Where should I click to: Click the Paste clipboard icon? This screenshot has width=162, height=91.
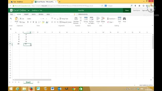point(16,19)
